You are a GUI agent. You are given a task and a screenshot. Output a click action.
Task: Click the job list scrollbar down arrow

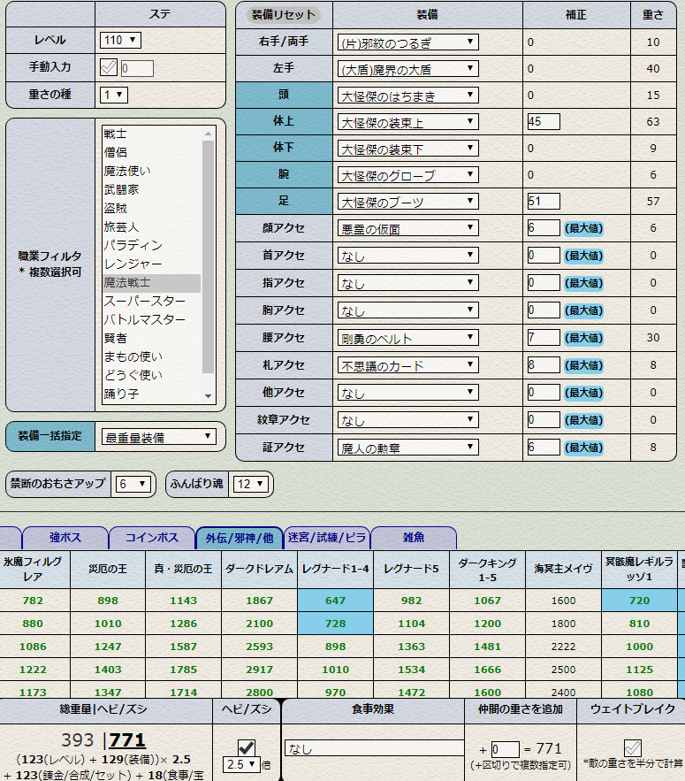coord(208,396)
